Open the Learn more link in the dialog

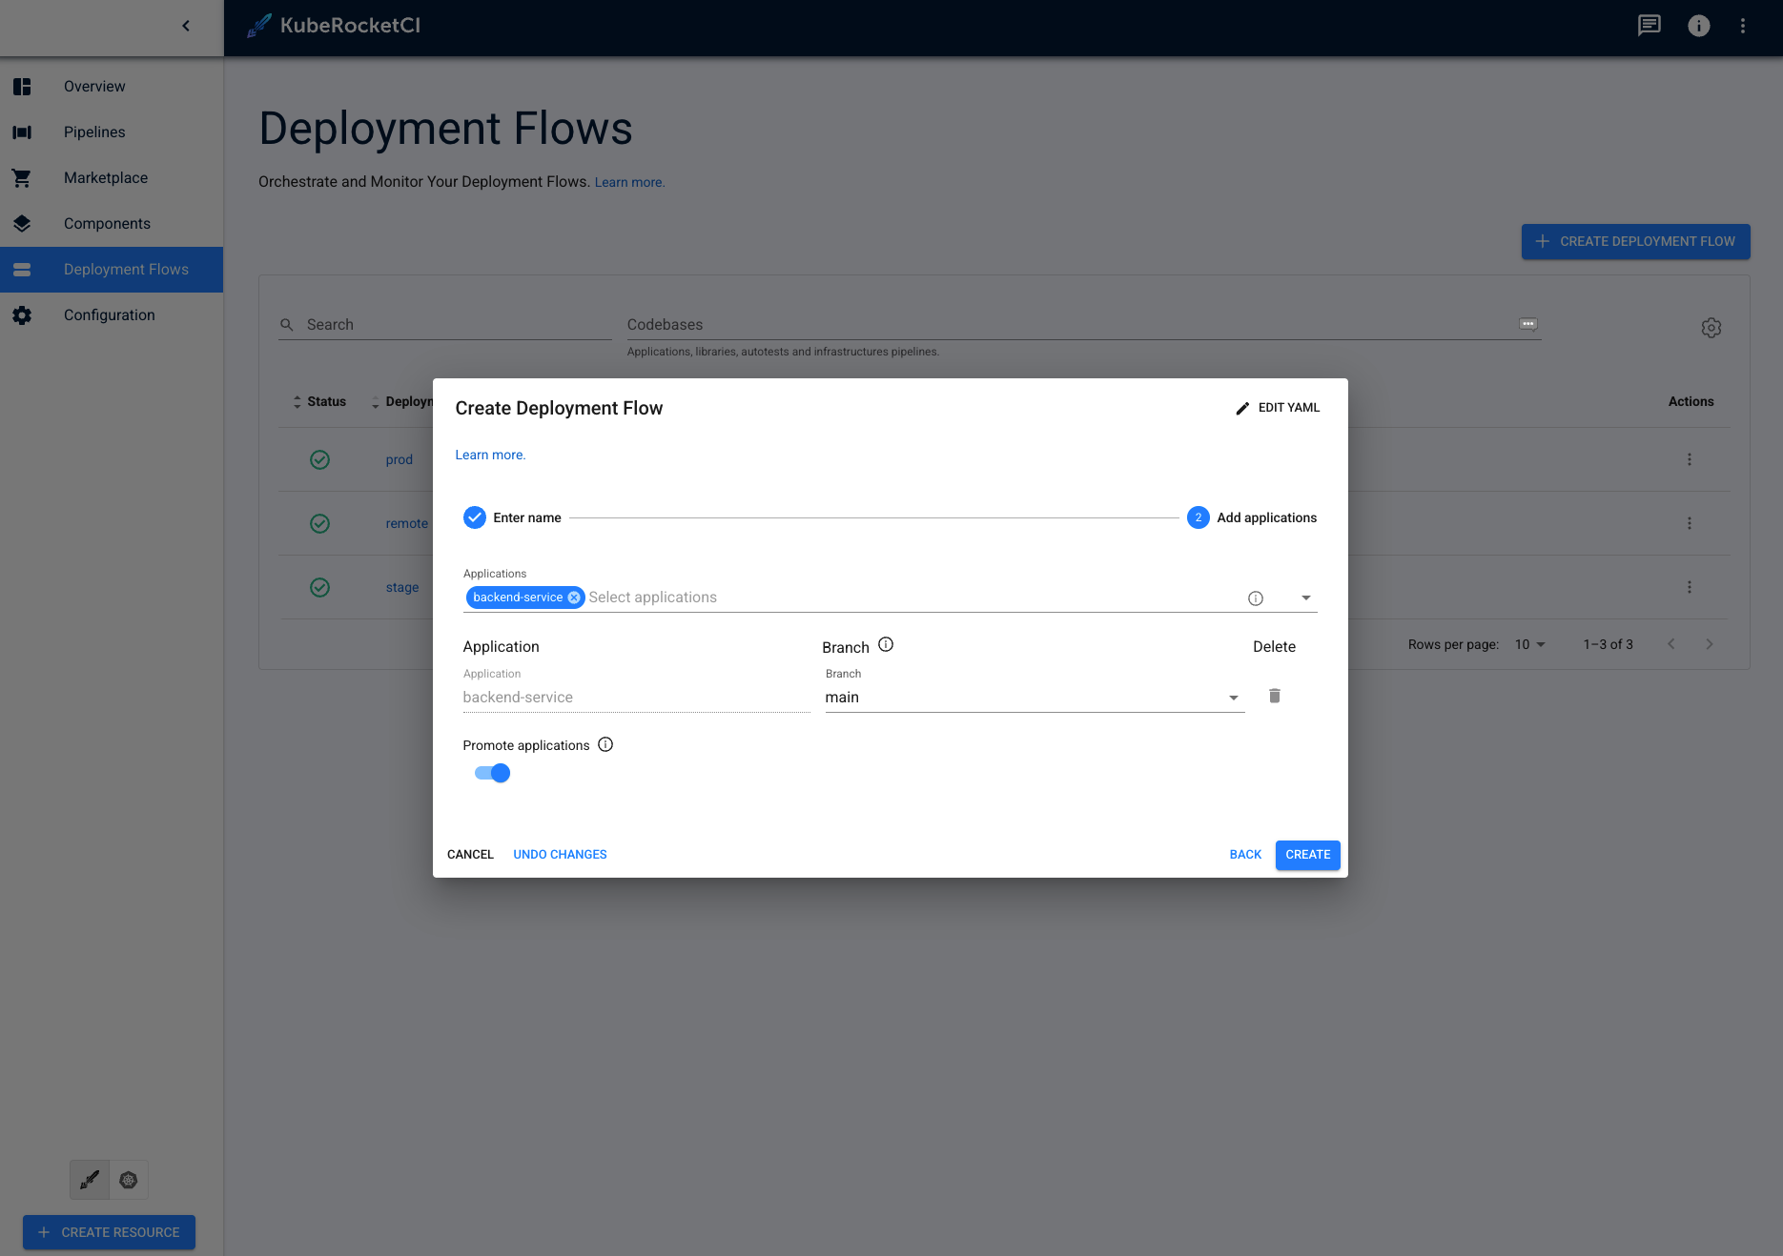[489, 455]
